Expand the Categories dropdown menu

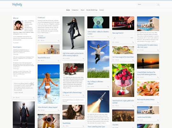75,10
